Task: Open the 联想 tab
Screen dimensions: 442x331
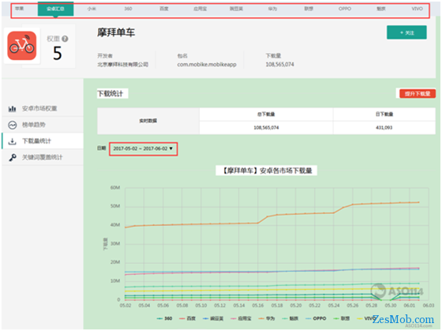Action: click(309, 9)
